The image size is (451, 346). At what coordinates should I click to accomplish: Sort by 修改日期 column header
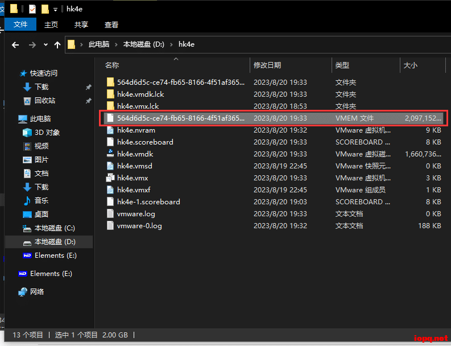pos(267,65)
